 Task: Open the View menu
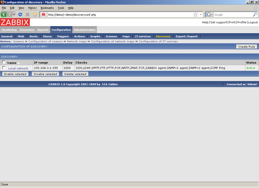(21, 8)
